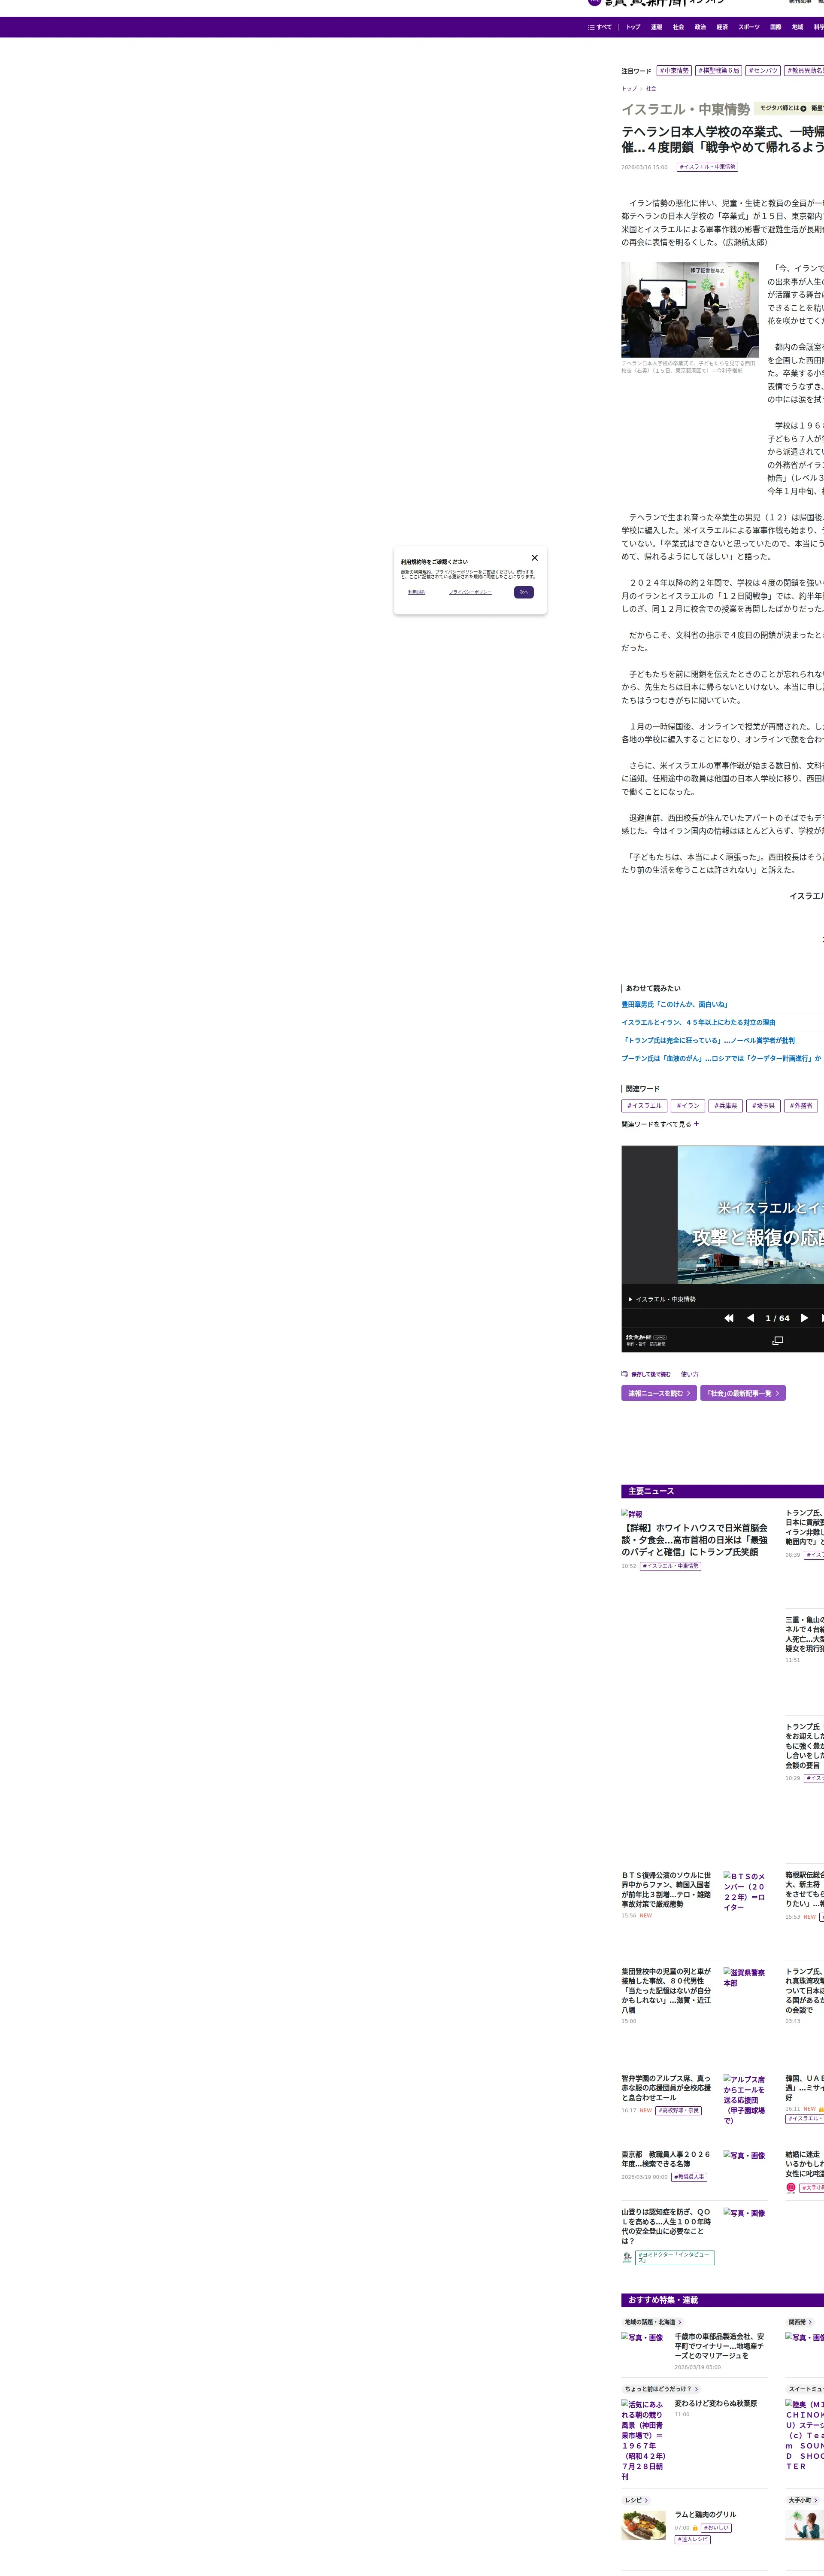This screenshot has height=2576, width=824.
Task: Go to previous slide in viewer
Action: [751, 1318]
